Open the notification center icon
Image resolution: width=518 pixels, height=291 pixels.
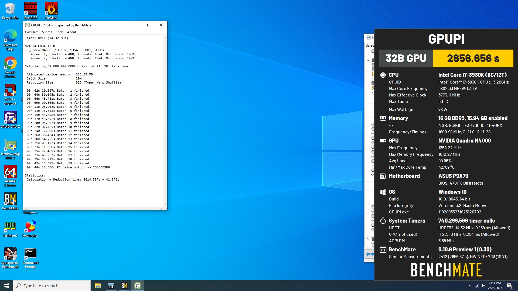click(x=509, y=286)
